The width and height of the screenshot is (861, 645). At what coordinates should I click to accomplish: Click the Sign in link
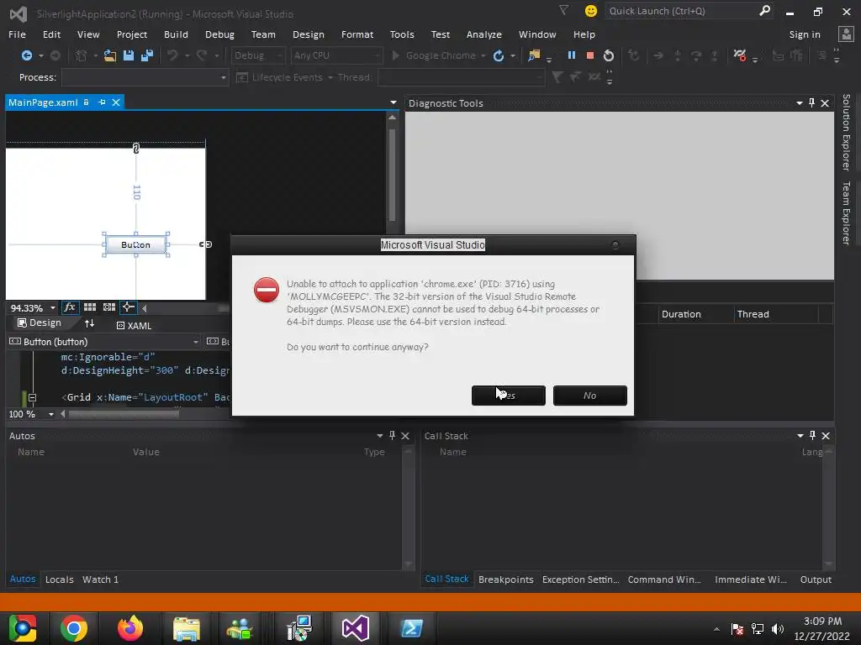pyautogui.click(x=805, y=34)
